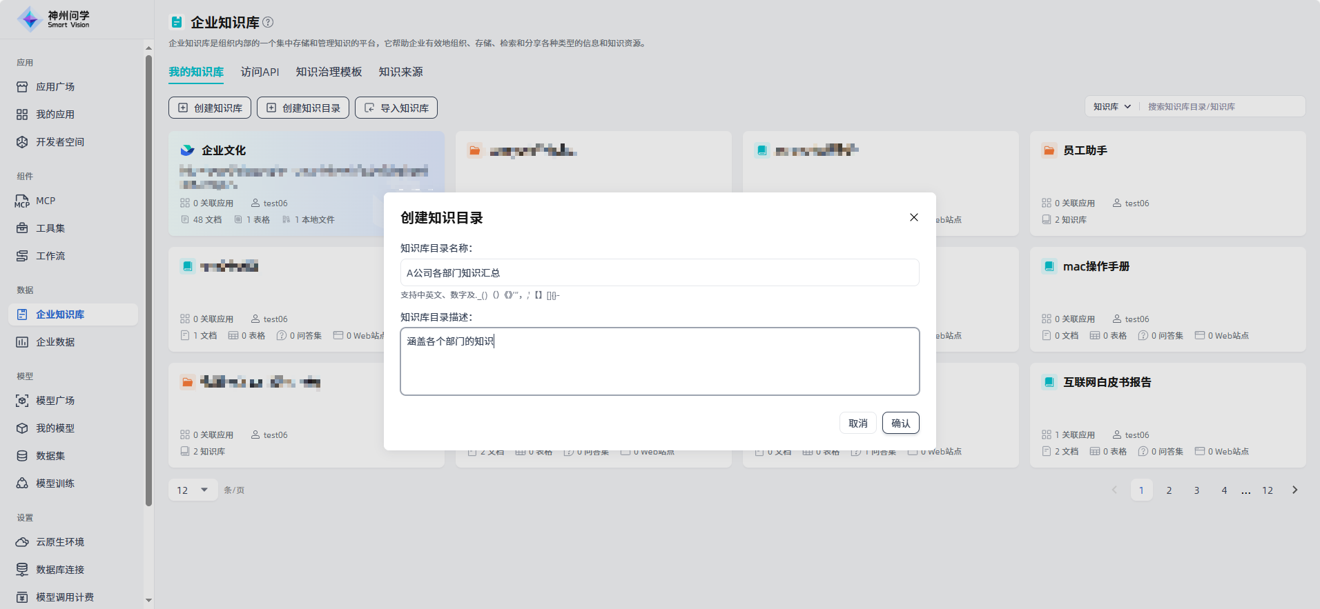Screen dimensions: 1320x609
Task: Switch to the 知识治理模板 tab
Action: coord(329,72)
